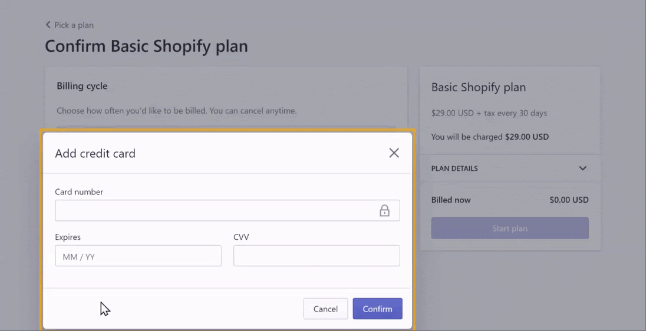This screenshot has width=646, height=331.
Task: Click the 'CVV' label
Action: pos(241,237)
